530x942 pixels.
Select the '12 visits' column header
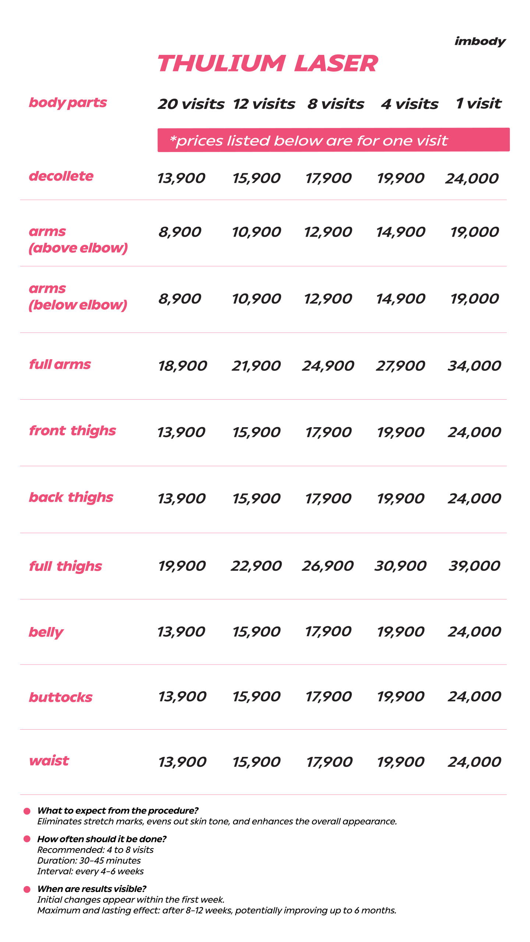[264, 104]
